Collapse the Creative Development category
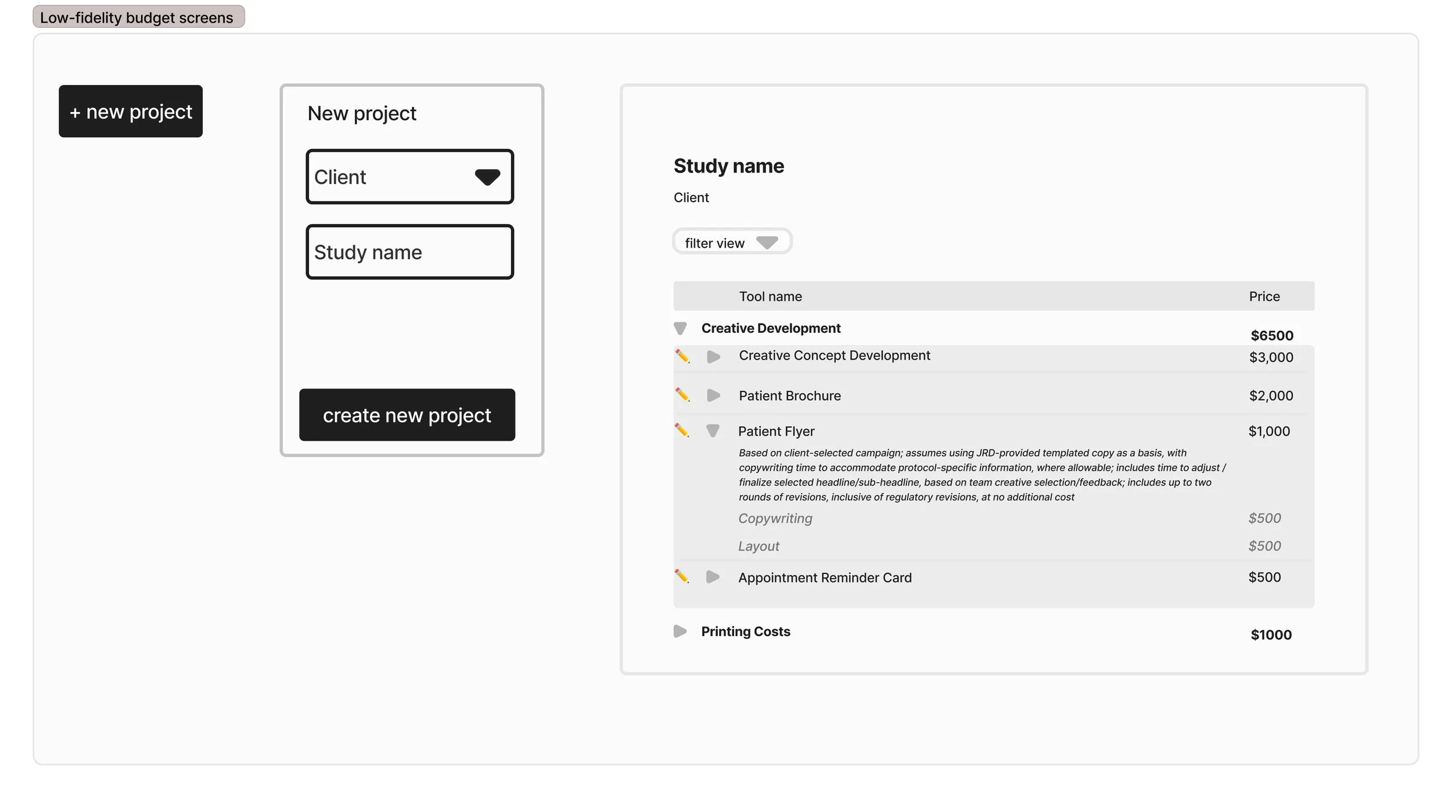 pos(680,329)
